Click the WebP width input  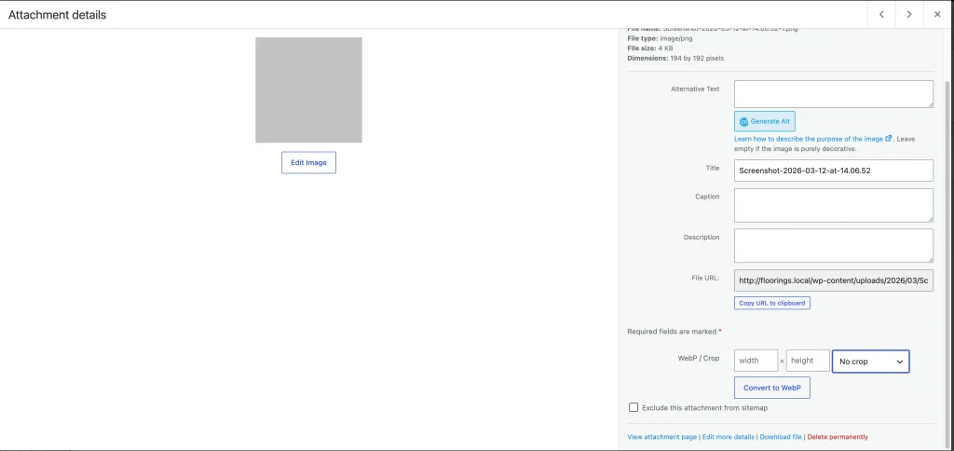coord(756,361)
